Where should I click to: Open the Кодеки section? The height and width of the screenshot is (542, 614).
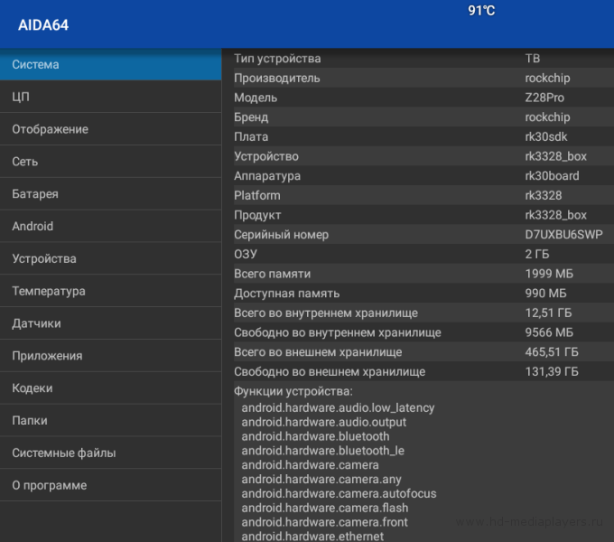pos(110,388)
